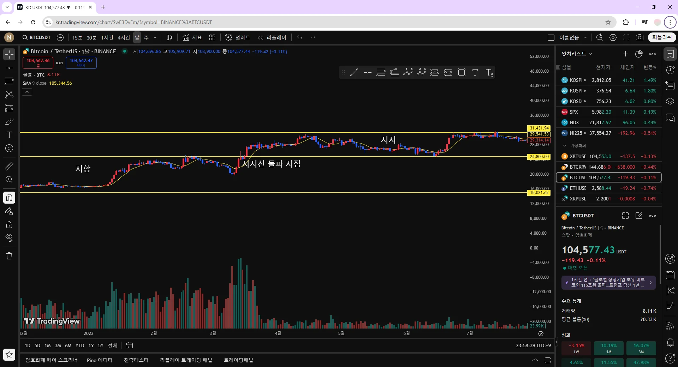This screenshot has height=367, width=678.
Task: Undo the last chart action
Action: tap(300, 37)
